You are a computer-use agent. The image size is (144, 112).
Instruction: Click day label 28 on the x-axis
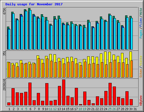pos(122,109)
